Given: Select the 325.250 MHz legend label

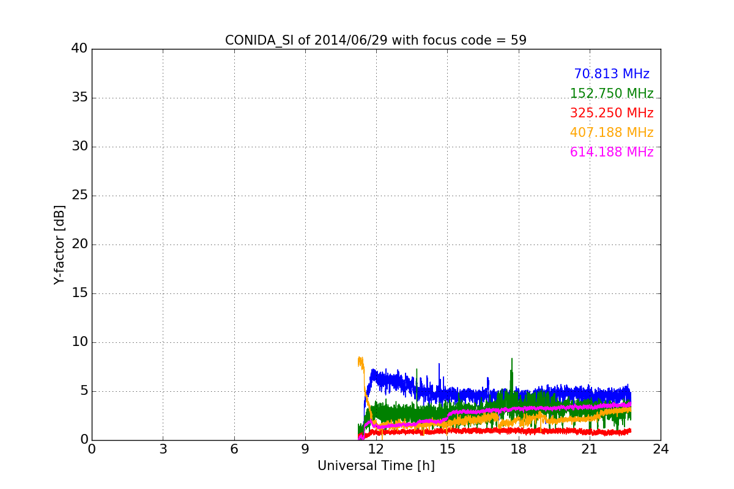Looking at the screenshot, I should coord(612,113).
